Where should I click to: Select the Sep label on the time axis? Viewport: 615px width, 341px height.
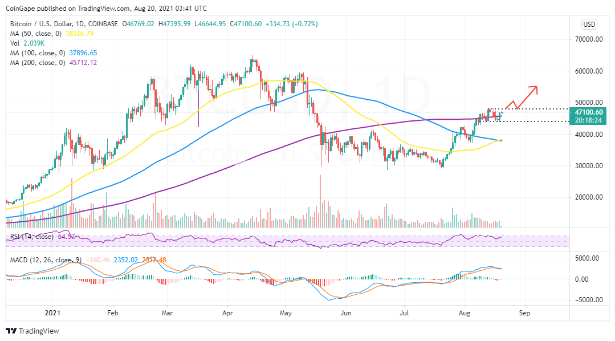[524, 313]
